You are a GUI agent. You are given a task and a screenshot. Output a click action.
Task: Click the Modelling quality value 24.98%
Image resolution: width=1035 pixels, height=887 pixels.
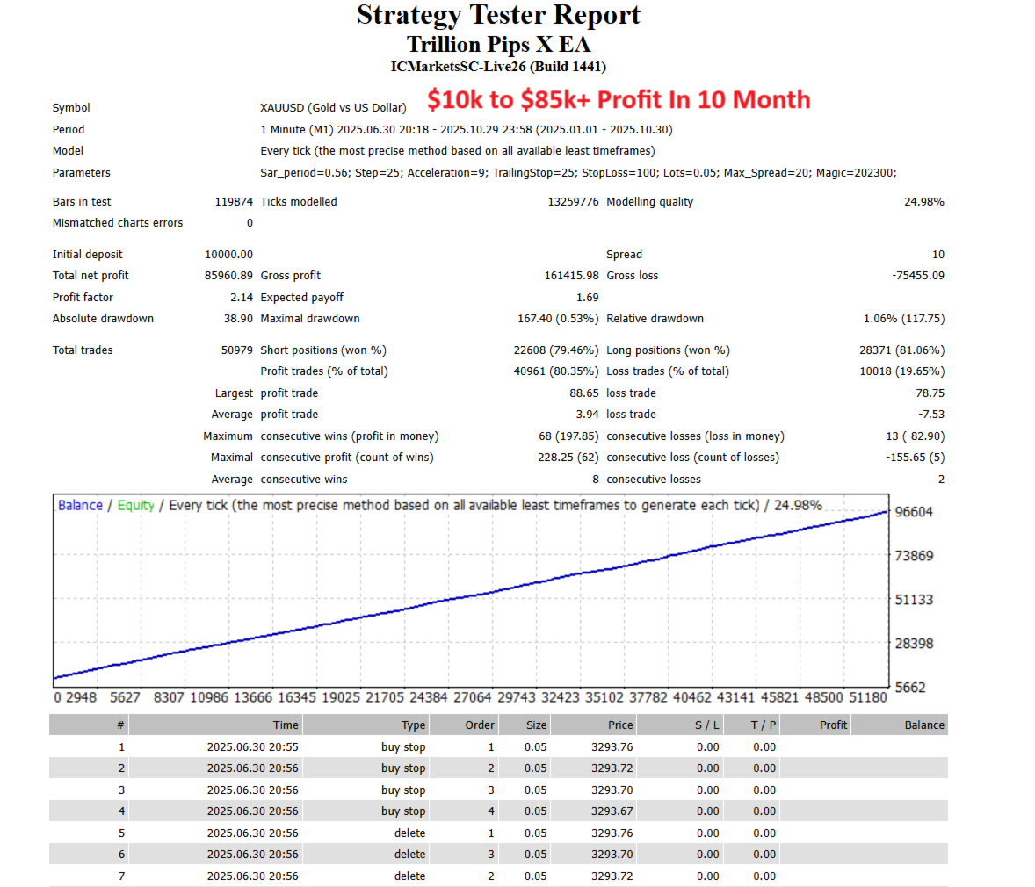[923, 201]
